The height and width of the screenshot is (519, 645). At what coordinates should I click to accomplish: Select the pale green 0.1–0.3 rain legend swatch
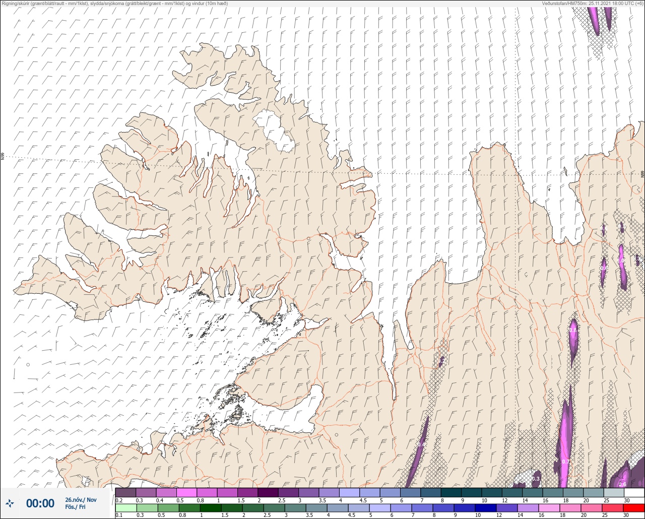pyautogui.click(x=125, y=508)
